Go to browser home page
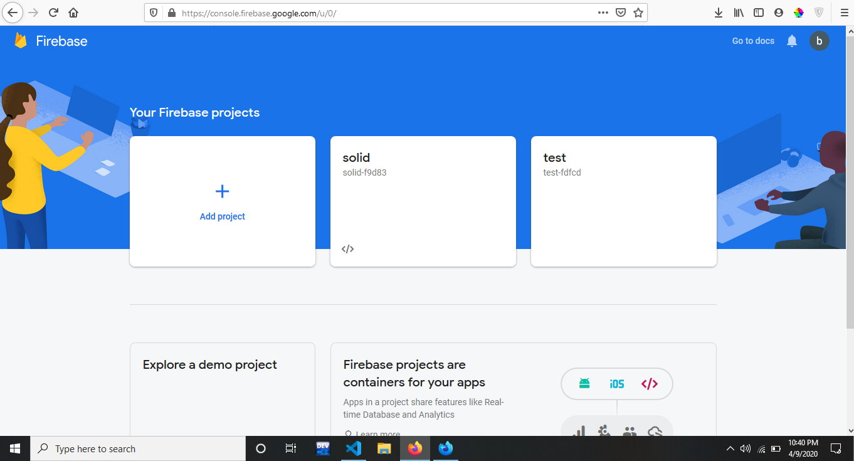 tap(73, 13)
